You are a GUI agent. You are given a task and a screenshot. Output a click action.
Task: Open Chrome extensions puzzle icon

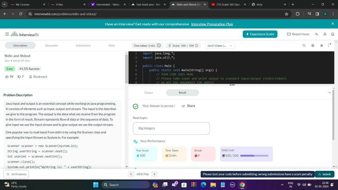pyautogui.click(x=297, y=14)
